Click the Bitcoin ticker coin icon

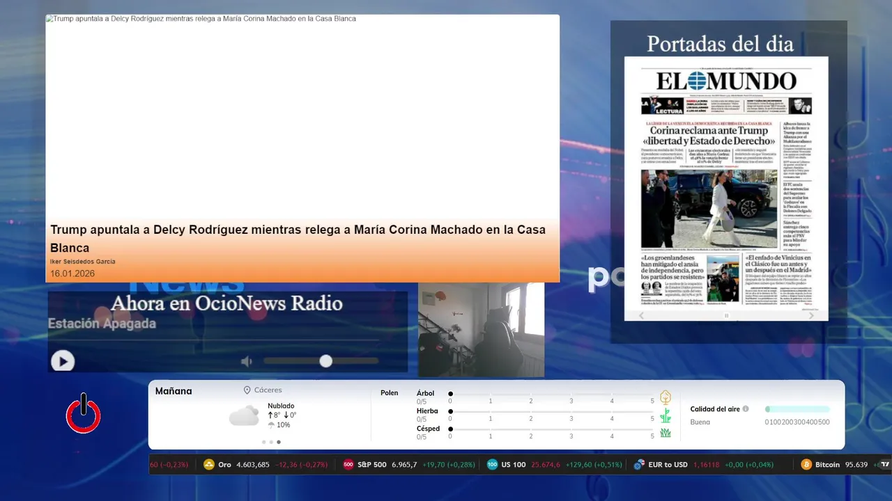pos(806,464)
